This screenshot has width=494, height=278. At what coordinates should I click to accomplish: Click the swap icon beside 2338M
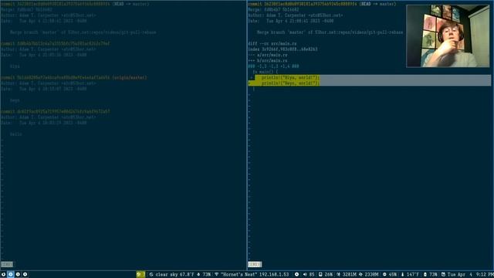point(360,275)
